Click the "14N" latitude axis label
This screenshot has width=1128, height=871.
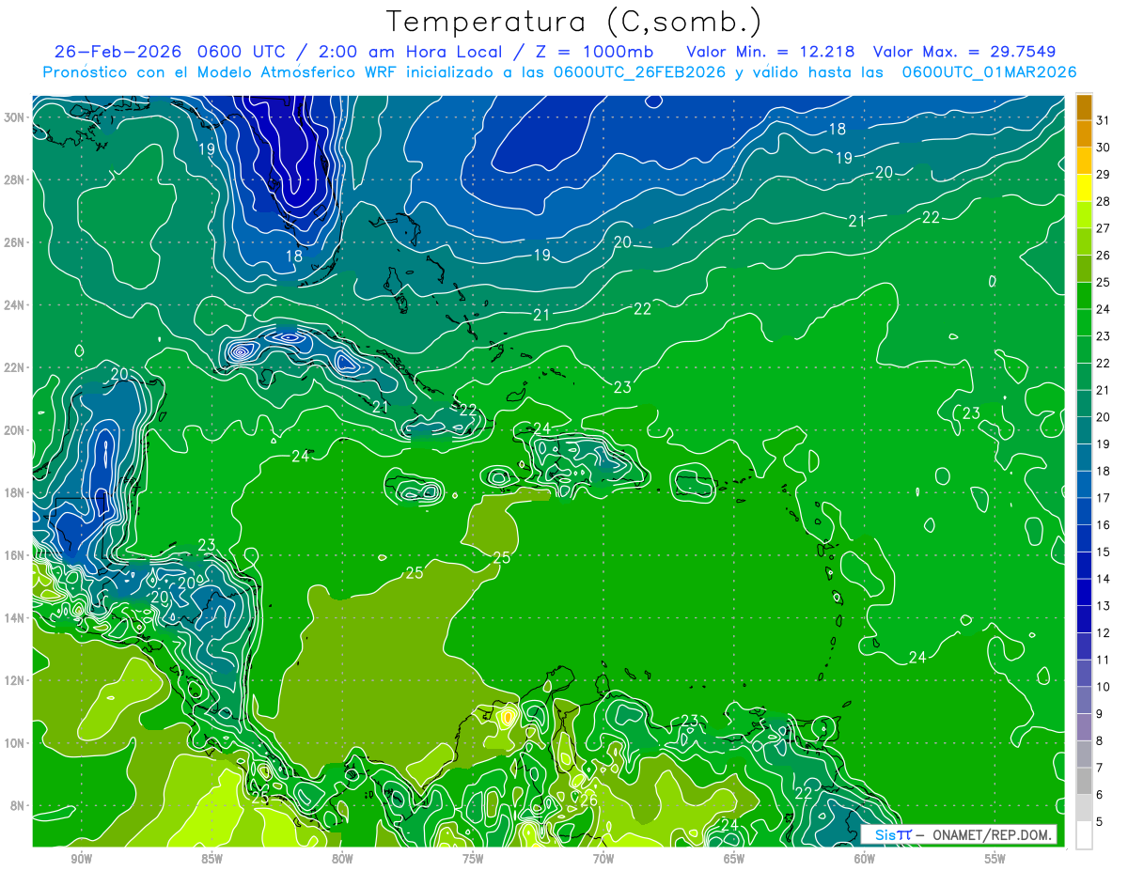(x=14, y=618)
